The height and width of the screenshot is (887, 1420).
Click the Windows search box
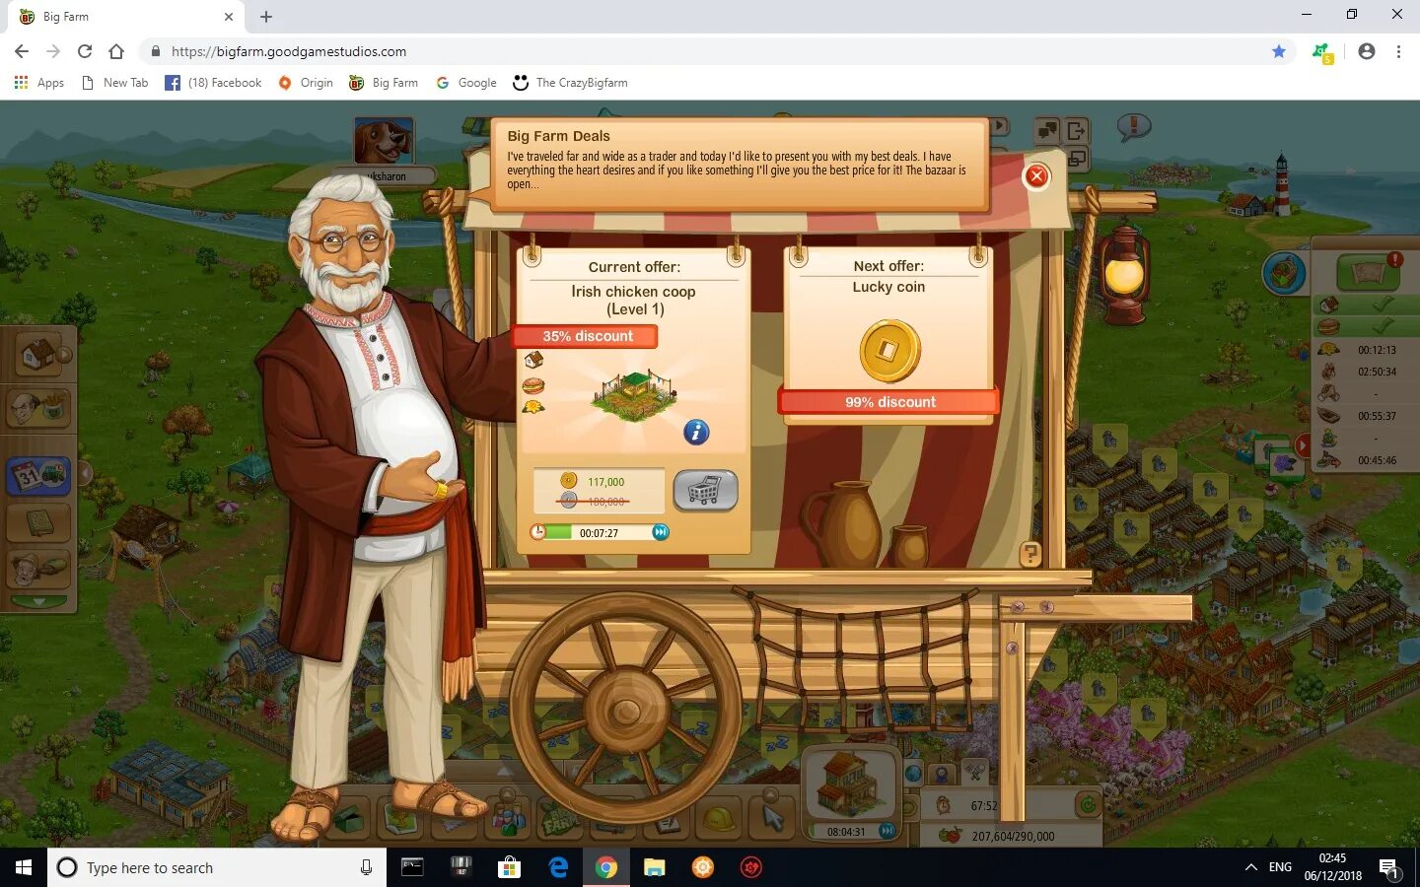click(x=217, y=867)
